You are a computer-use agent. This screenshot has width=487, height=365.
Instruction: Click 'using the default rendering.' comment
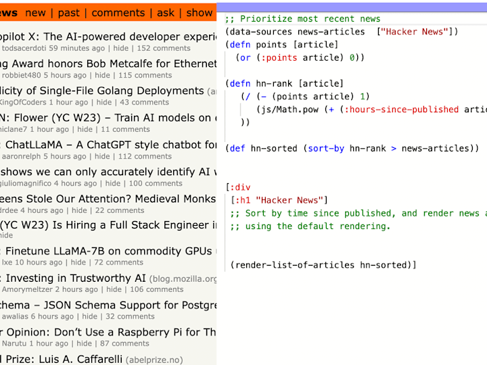[310, 226]
